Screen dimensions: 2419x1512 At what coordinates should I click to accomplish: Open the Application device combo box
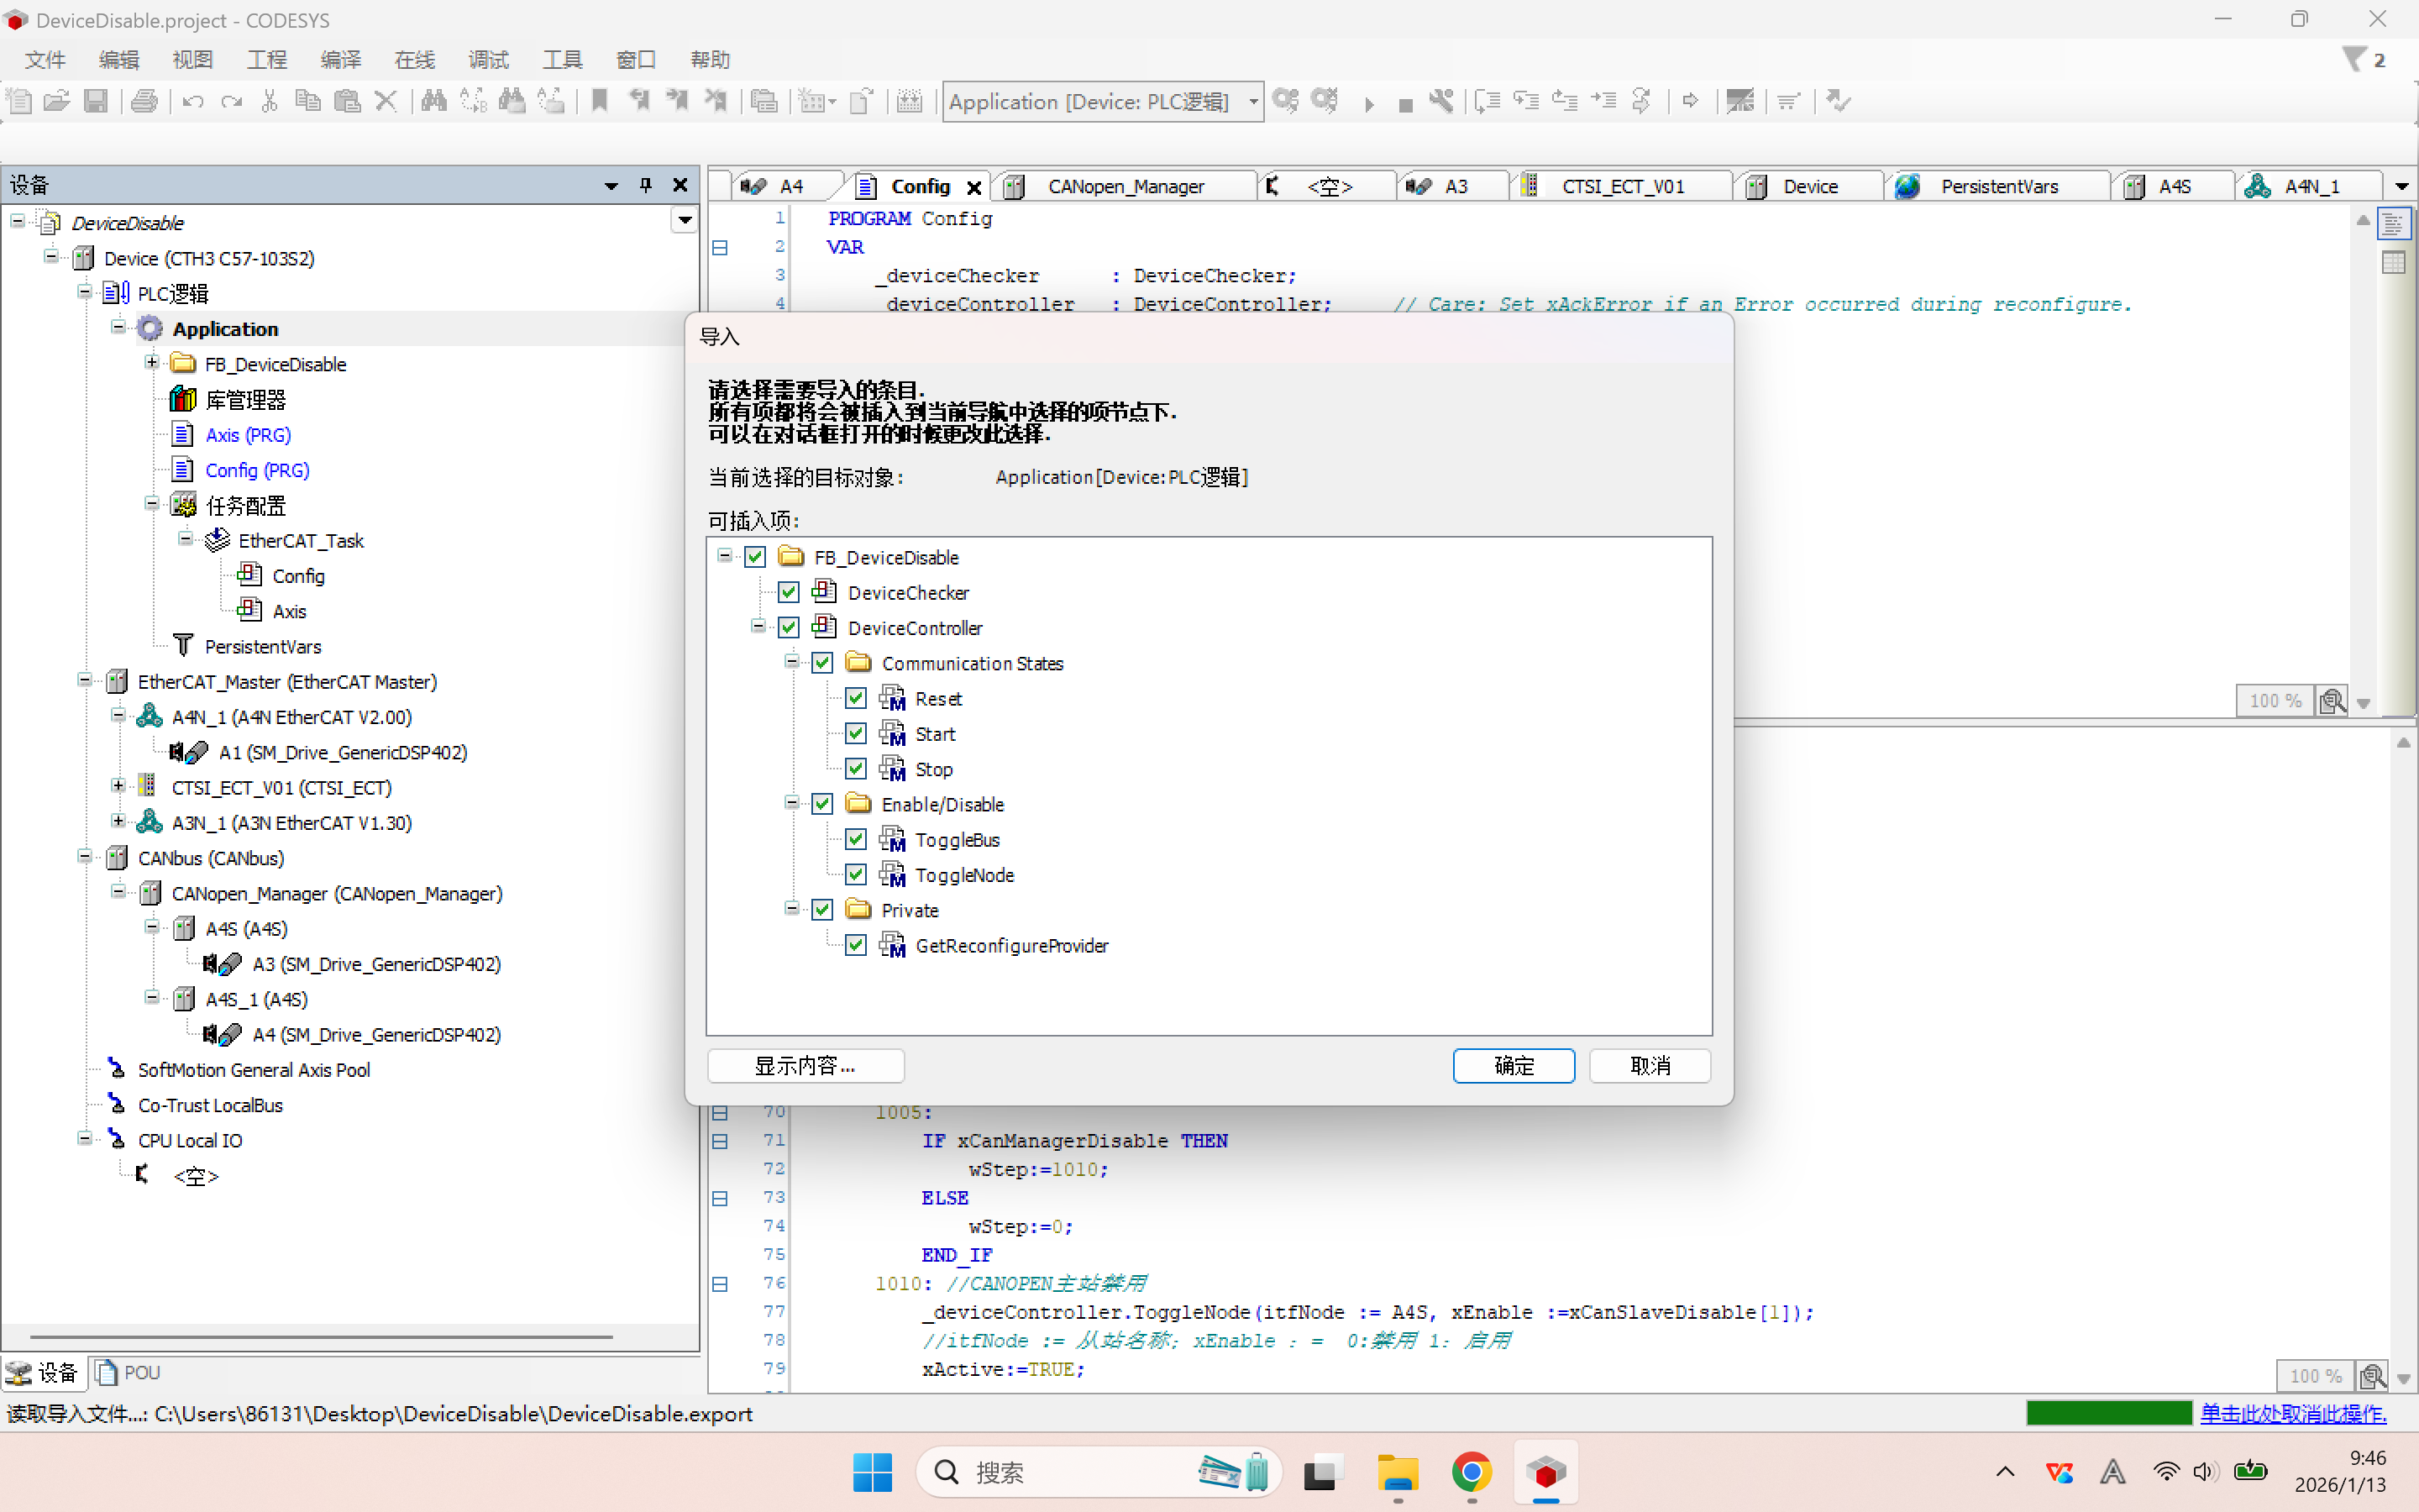(1103, 102)
